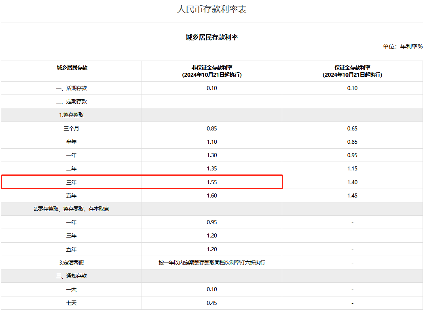
Task: Click the 3.定活两便 row label
Action: (72, 263)
